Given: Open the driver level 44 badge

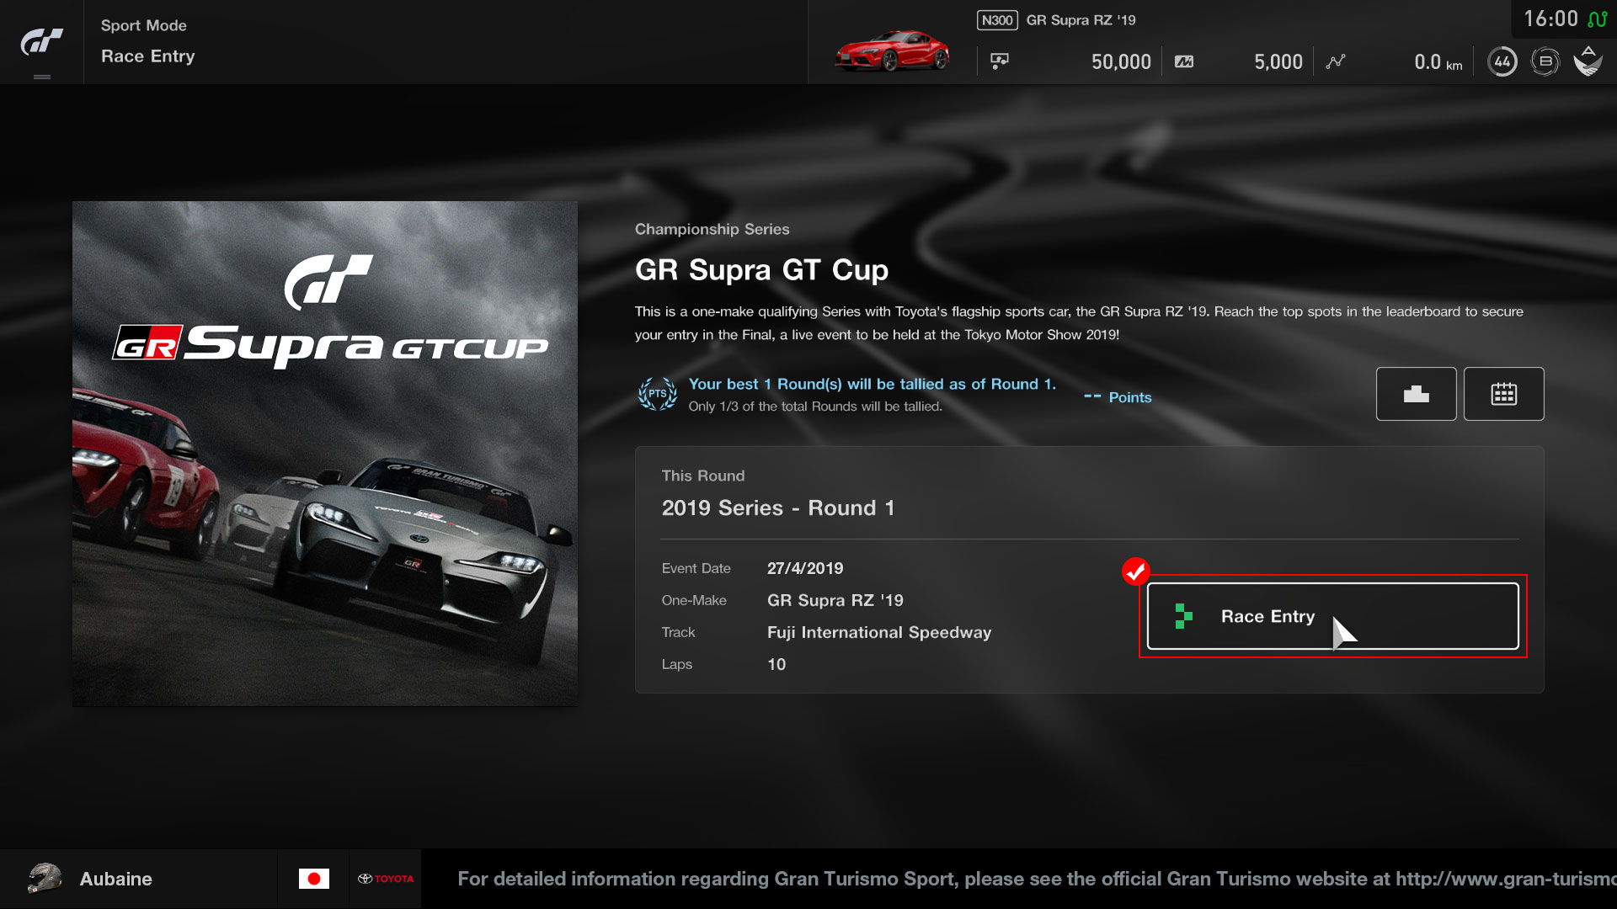Looking at the screenshot, I should coord(1502,61).
